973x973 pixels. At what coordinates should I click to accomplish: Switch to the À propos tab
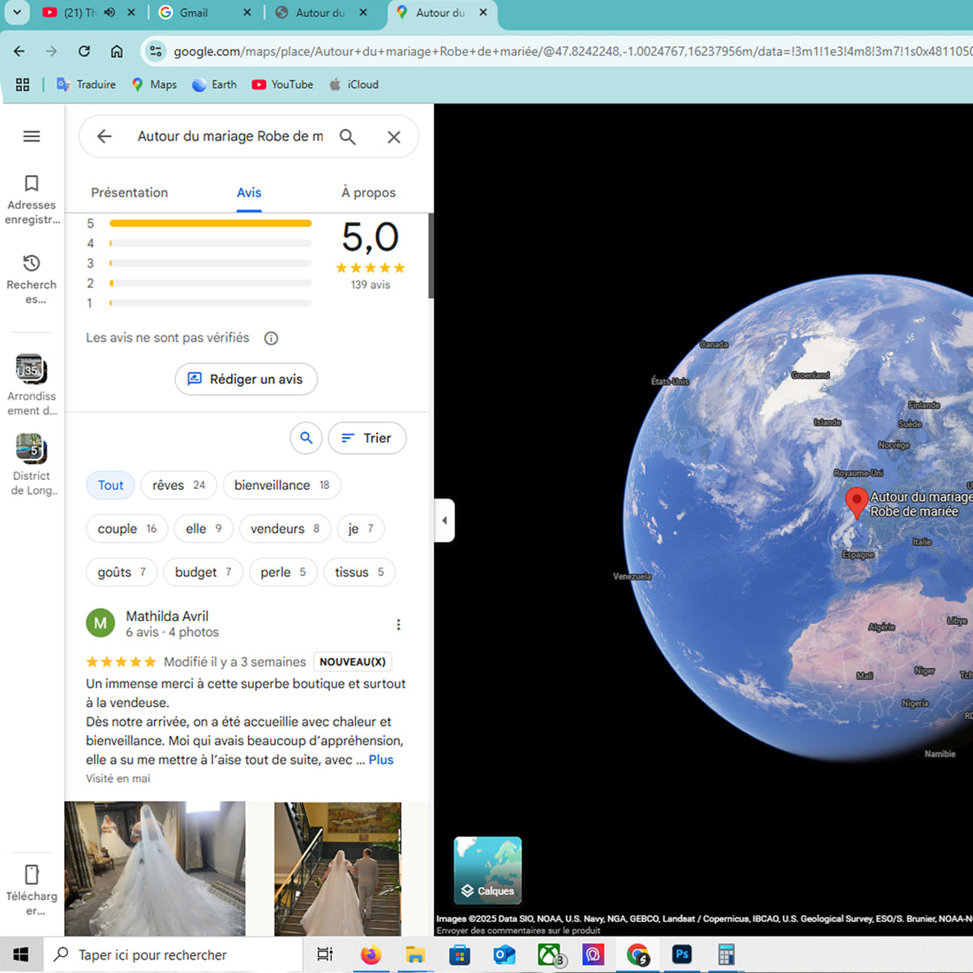pyautogui.click(x=368, y=193)
